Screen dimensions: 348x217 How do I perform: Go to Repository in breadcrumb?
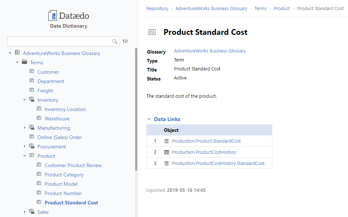point(157,8)
